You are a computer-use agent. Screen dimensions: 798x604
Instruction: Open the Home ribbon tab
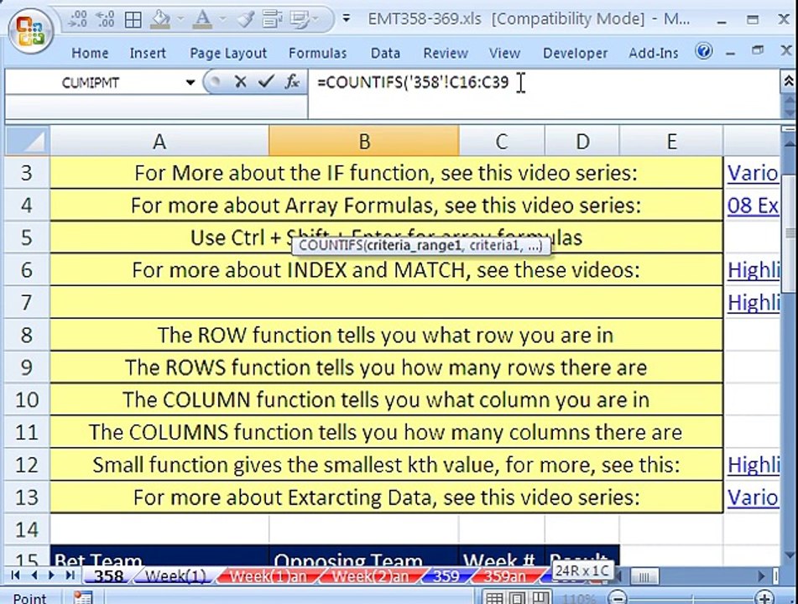pyautogui.click(x=90, y=53)
